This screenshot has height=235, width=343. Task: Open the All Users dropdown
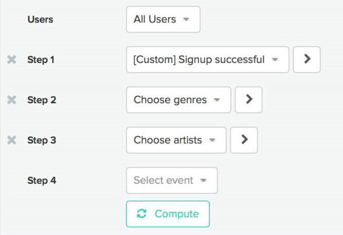[x=163, y=19]
